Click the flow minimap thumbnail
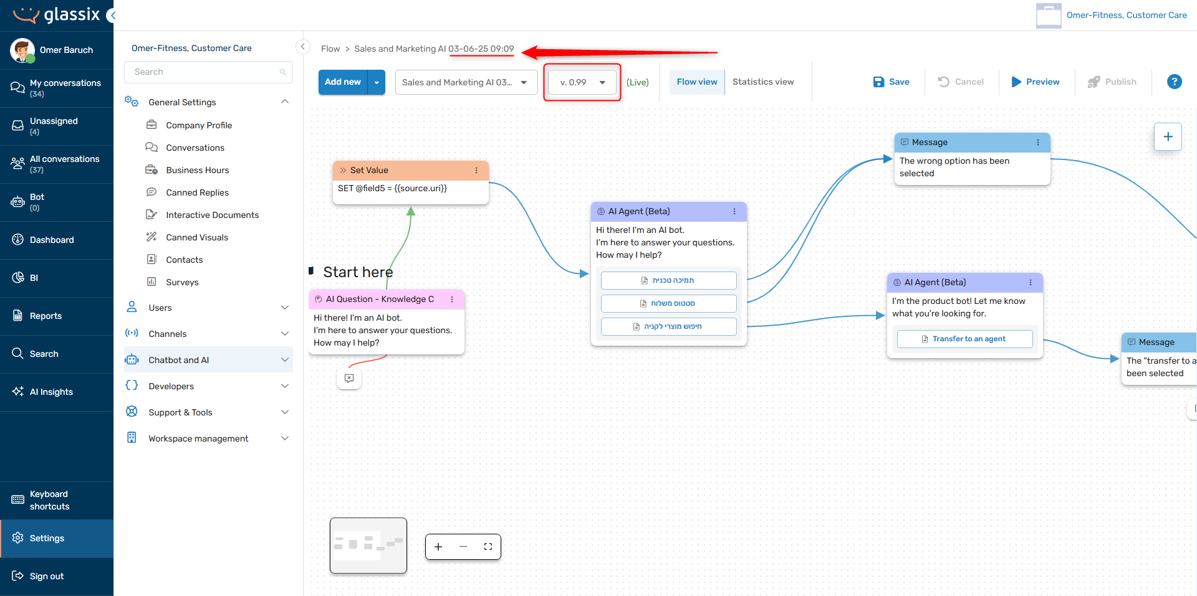 [x=368, y=546]
